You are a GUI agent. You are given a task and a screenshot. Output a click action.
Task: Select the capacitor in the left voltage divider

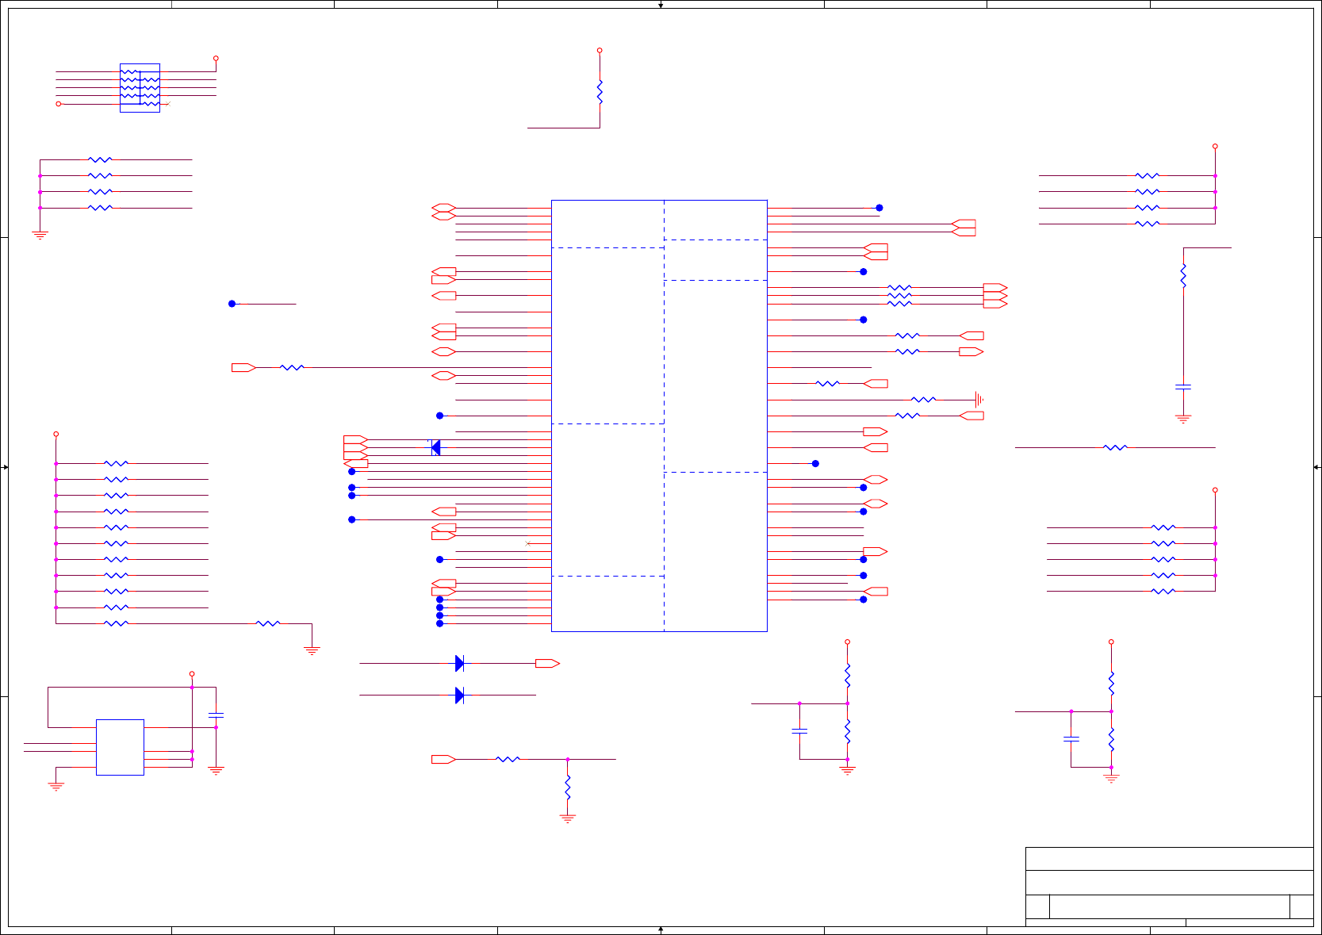pos(799,731)
